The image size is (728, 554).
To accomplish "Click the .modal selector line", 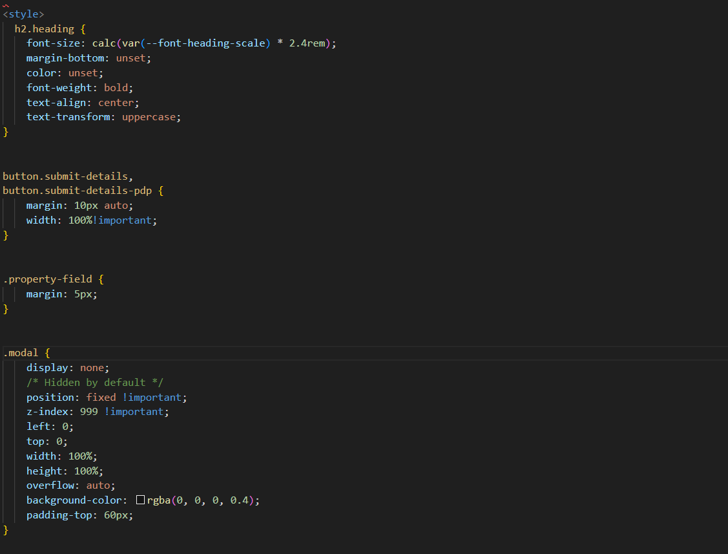I will point(21,353).
